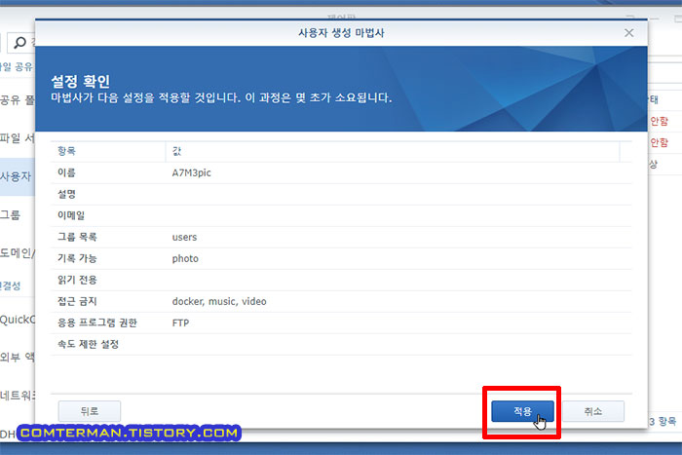Select the 응용 프로그램 권한 row
Screen dimensions: 682x455
pos(341,322)
